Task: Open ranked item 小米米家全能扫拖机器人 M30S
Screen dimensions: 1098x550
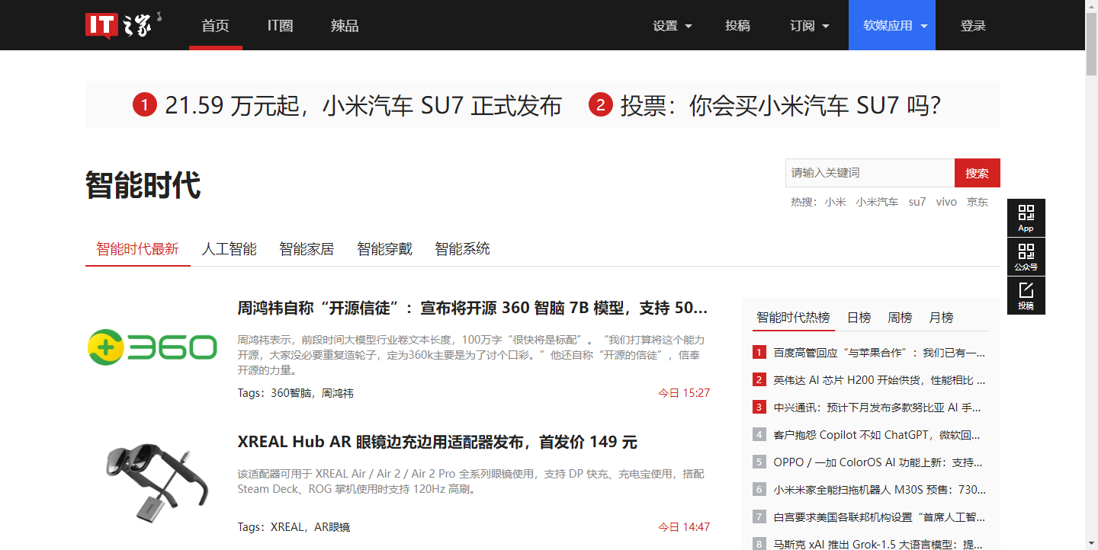Action: (880, 490)
